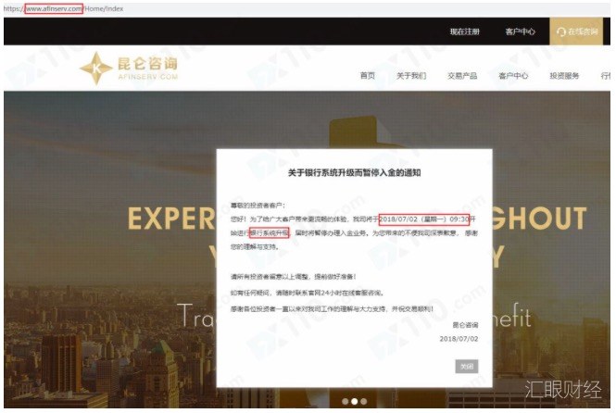The width and height of the screenshot is (616, 413).
Task: Open 关于我们 in the navigation menu
Action: point(411,75)
